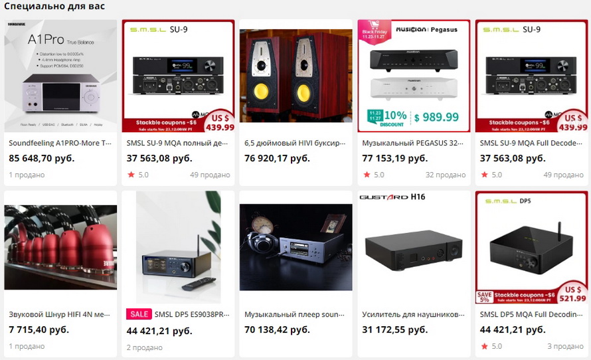Image resolution: width=591 pixels, height=360 pixels.
Task: Open the SMSL SU-9 MQA полный title link
Action: click(x=177, y=143)
